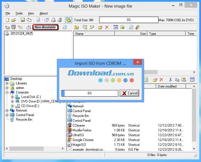Select the 20121224_0425 image root
The image size is (201, 162).
22,33
